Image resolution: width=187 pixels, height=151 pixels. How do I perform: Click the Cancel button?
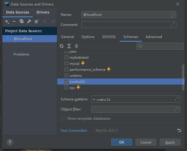[x=146, y=142]
